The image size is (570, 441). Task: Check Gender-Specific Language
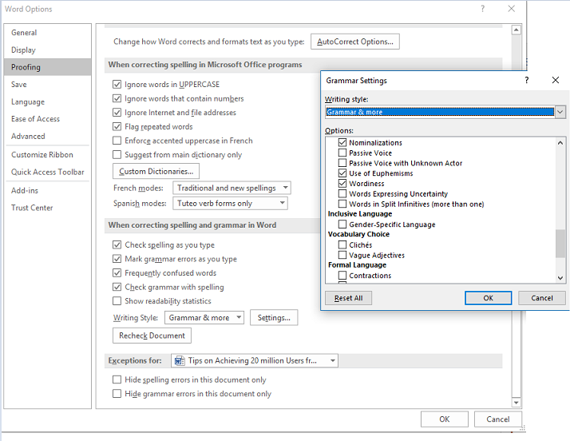(342, 224)
